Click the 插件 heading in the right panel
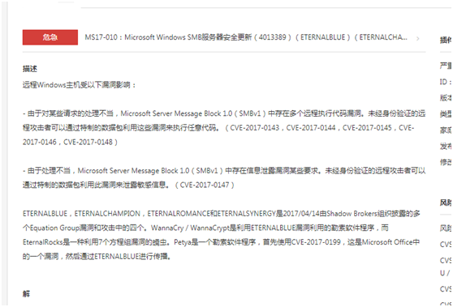The image size is (453, 307). (446, 40)
